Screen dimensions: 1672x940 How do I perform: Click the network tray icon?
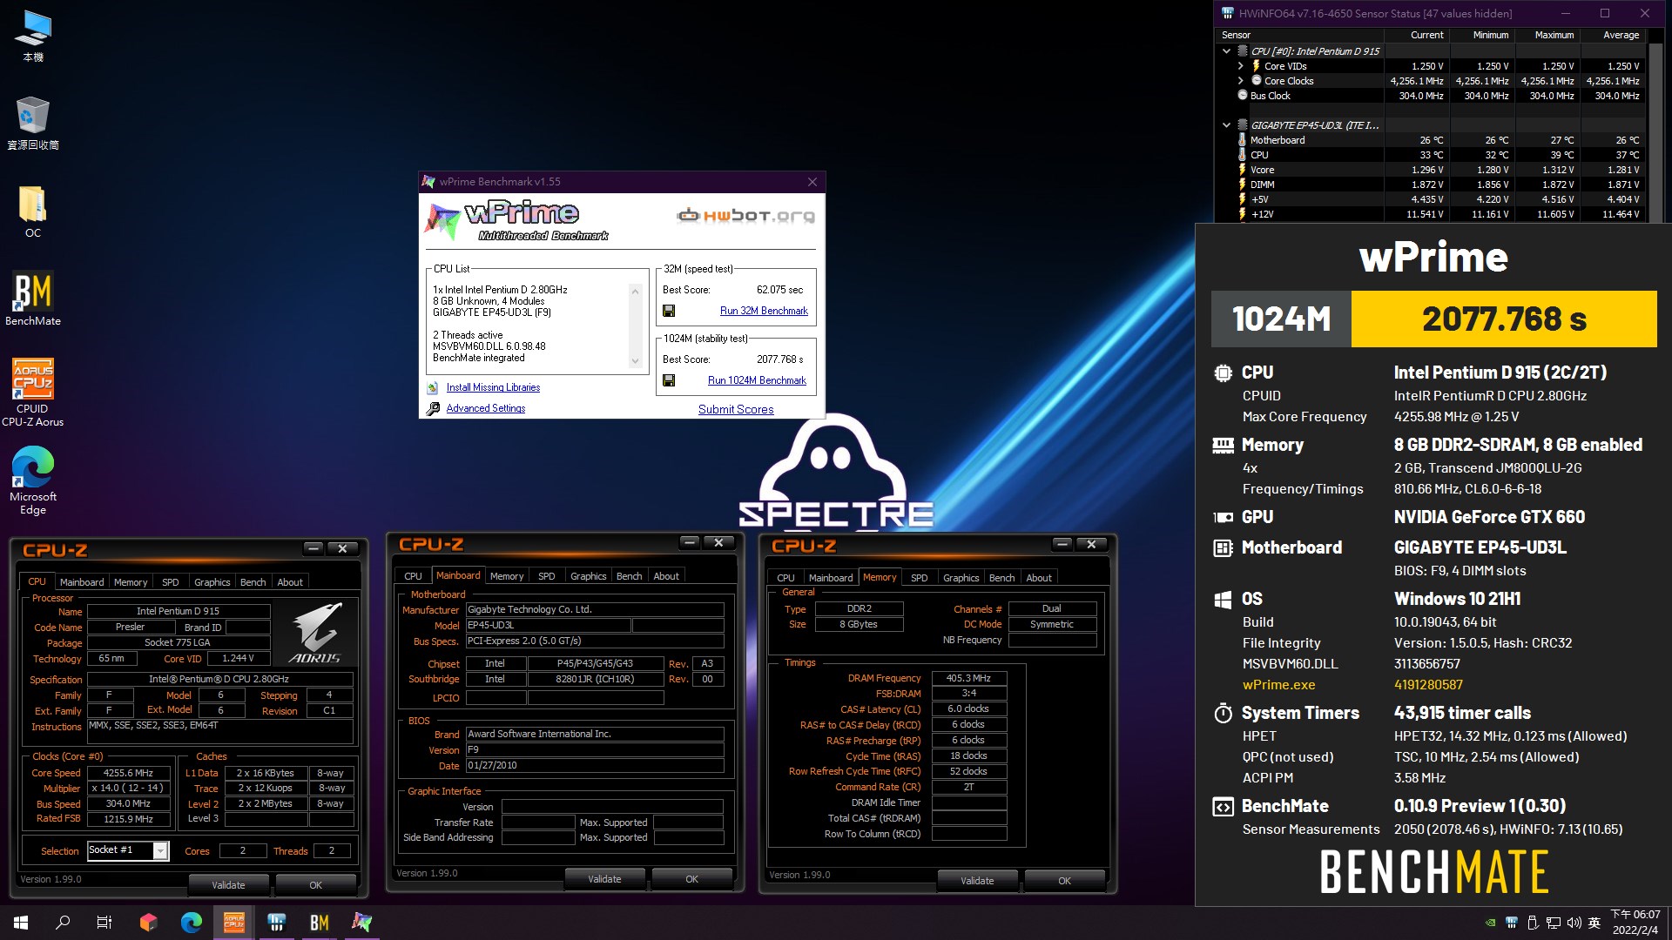click(1553, 923)
